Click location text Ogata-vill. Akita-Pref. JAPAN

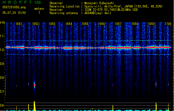click(x=108, y=6)
